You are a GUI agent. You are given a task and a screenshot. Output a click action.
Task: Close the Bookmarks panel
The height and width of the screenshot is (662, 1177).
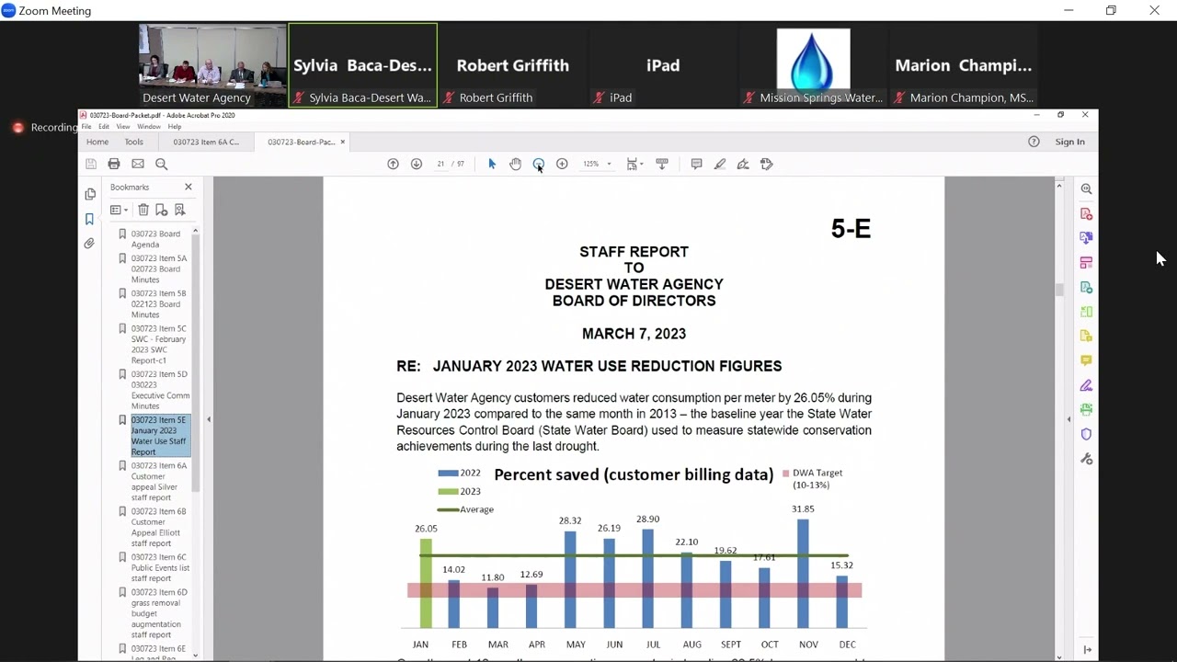[x=189, y=187]
